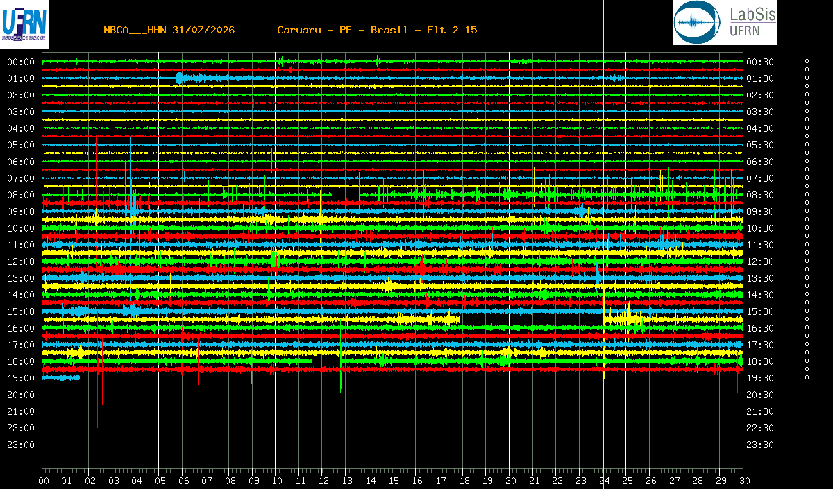Click the 23:30 half-hour label
Screen dimensions: 833x489
[x=760, y=445]
